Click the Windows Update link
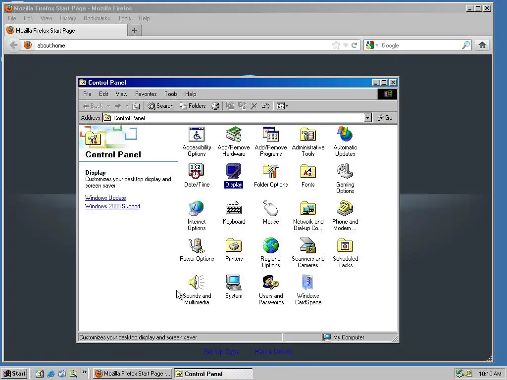 point(105,198)
